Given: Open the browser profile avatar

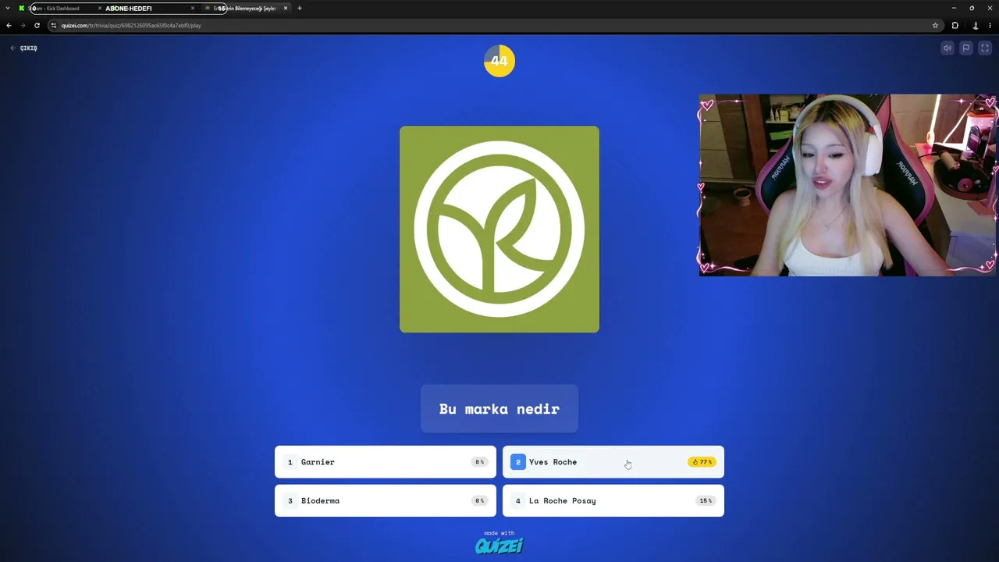Looking at the screenshot, I should tap(975, 25).
